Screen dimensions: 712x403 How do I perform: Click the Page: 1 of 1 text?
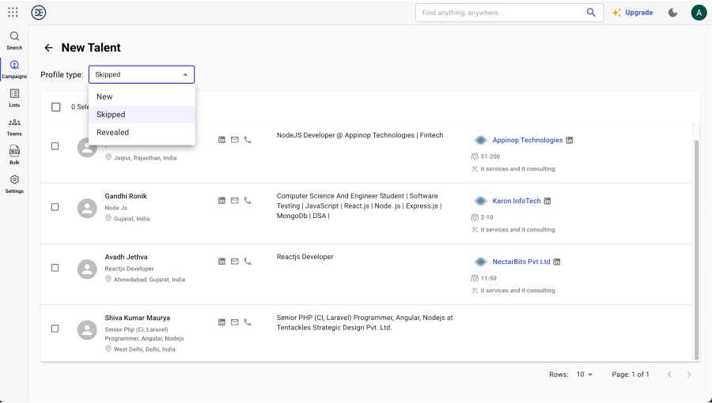[x=631, y=375]
